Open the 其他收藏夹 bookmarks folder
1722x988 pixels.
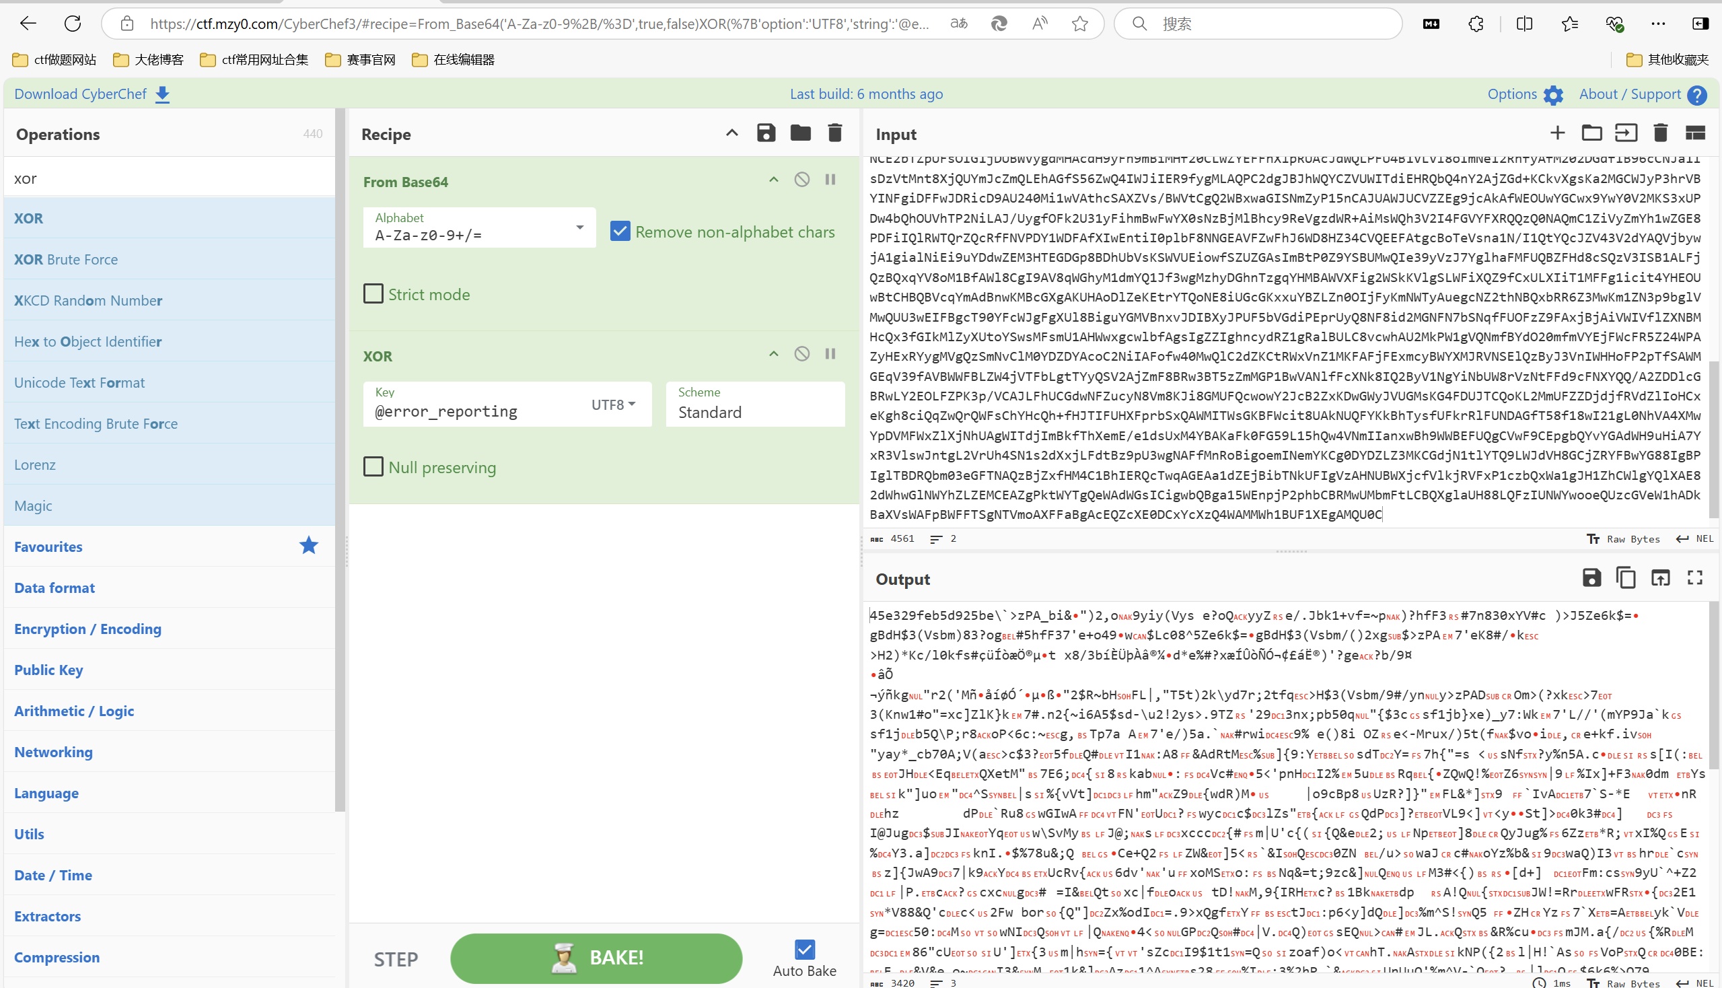(1667, 60)
